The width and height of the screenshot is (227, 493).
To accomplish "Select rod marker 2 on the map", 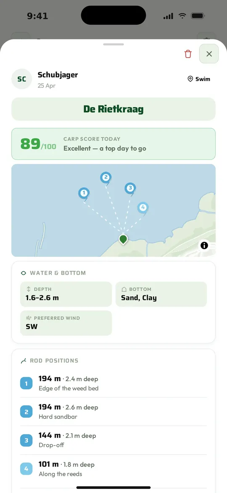I will coord(106,178).
